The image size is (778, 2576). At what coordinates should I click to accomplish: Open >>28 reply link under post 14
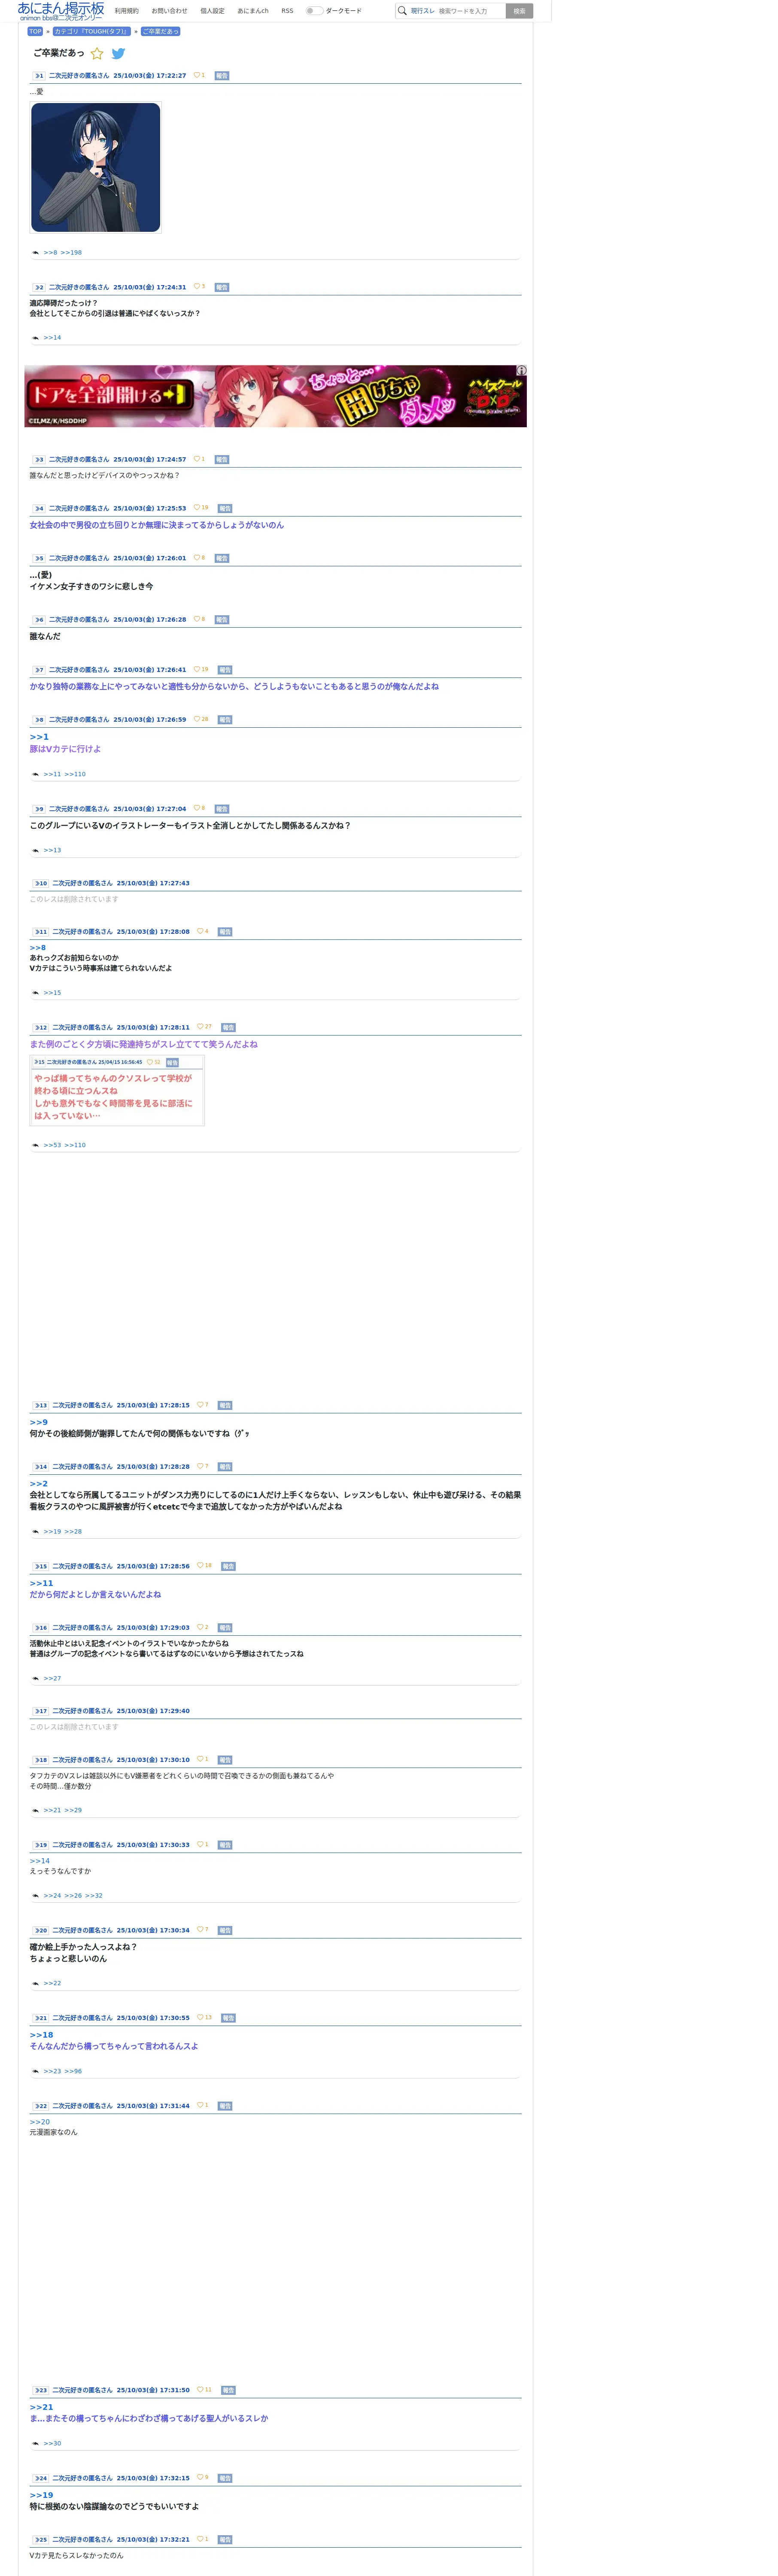pos(73,1532)
